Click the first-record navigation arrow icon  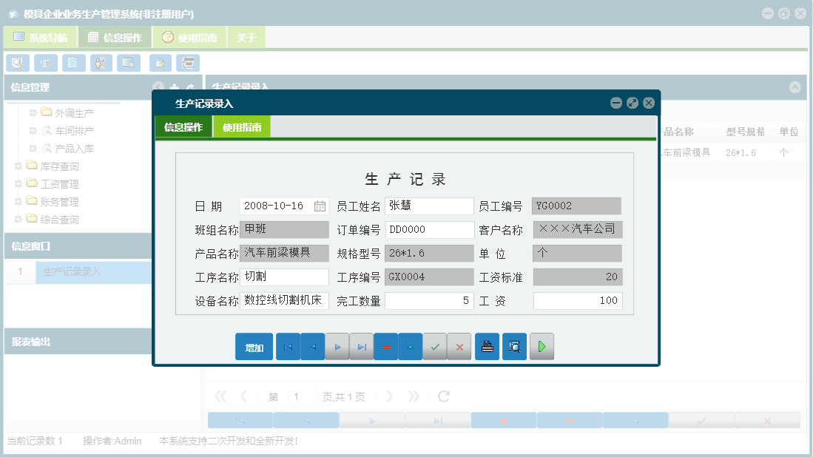288,346
